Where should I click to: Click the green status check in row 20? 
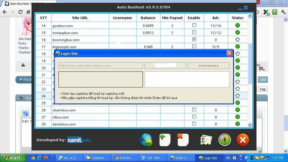238,68
